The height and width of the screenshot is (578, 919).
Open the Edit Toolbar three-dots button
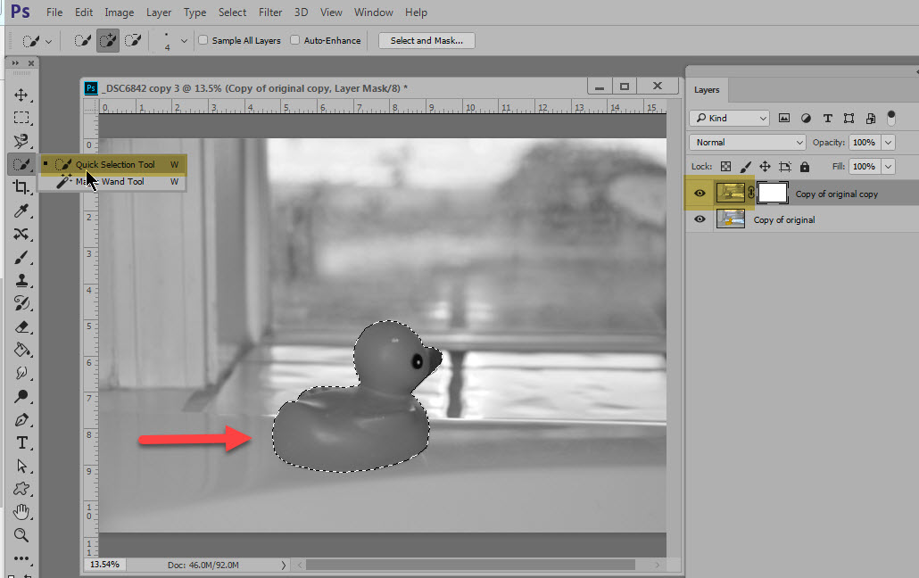(21, 558)
